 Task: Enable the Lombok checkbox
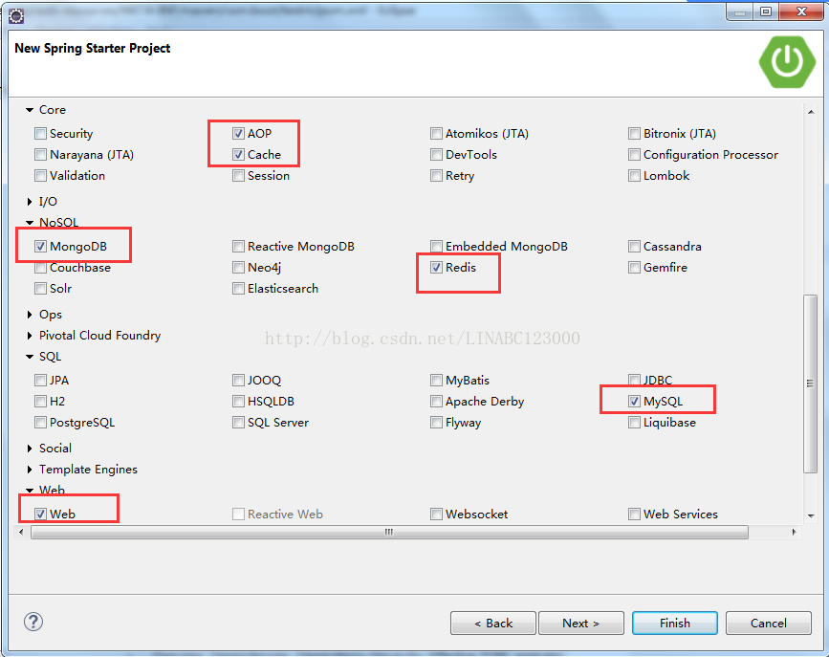point(635,176)
